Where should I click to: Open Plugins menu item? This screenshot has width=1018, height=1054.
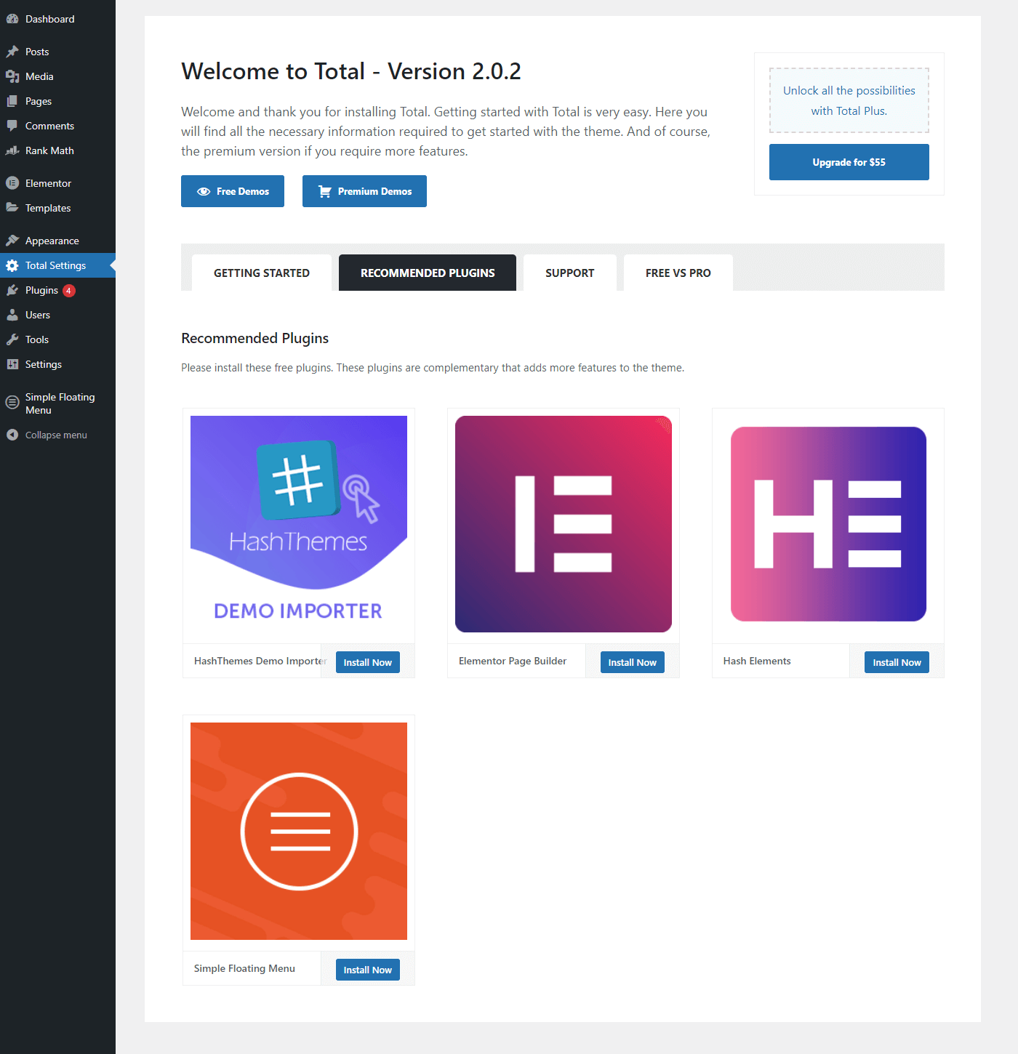pos(57,290)
